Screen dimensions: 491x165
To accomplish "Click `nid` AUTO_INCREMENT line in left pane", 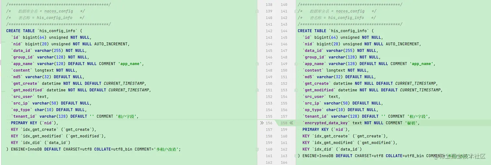I will click(x=70, y=44).
